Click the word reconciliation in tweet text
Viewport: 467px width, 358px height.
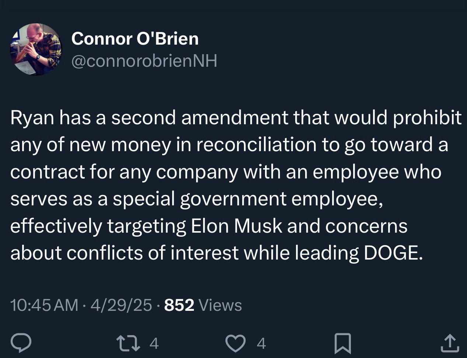pyautogui.click(x=256, y=145)
